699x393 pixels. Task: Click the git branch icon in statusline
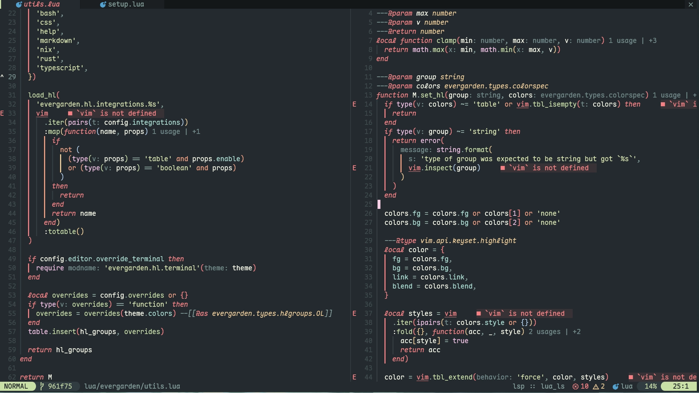coord(42,386)
